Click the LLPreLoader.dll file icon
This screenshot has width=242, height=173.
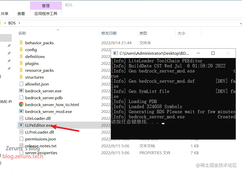click(21, 132)
